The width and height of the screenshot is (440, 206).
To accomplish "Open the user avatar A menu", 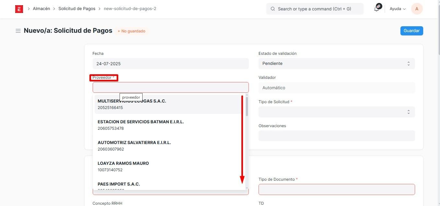I will tap(417, 9).
